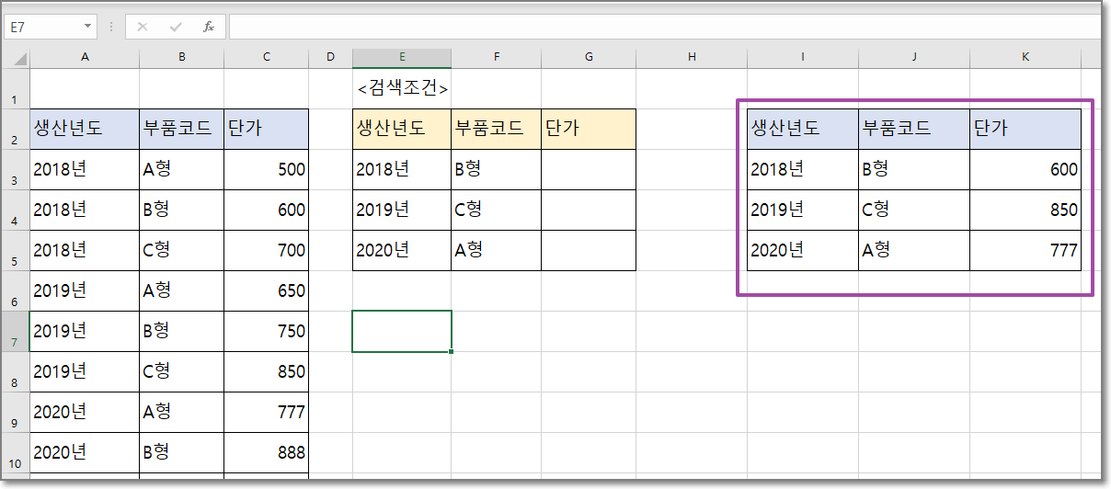The image size is (1111, 489).
Task: Select column G header
Action: 589,58
